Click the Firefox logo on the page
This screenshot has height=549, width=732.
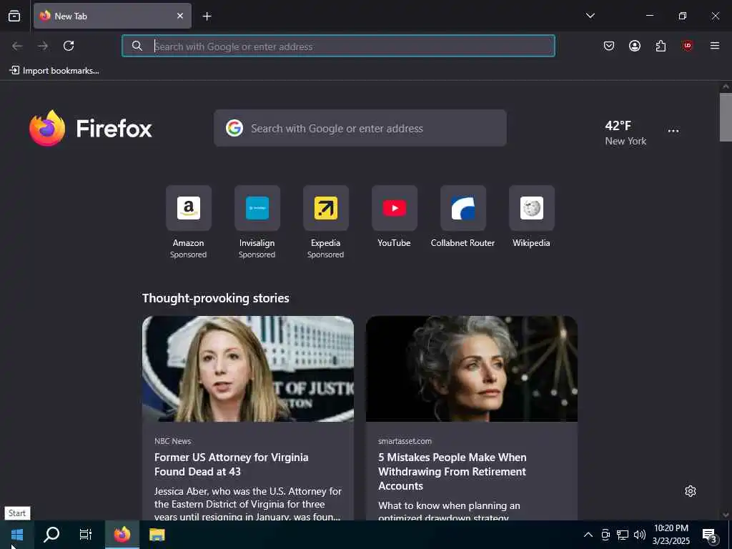91,129
